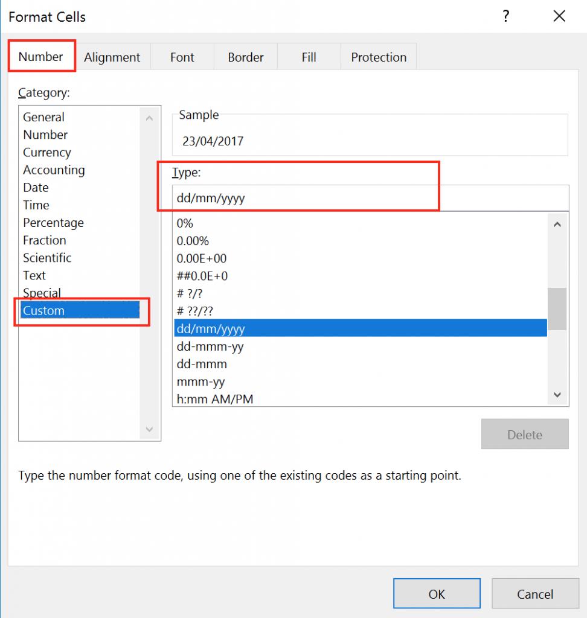This screenshot has width=587, height=618.
Task: Switch to the Fill tab
Action: click(x=309, y=57)
